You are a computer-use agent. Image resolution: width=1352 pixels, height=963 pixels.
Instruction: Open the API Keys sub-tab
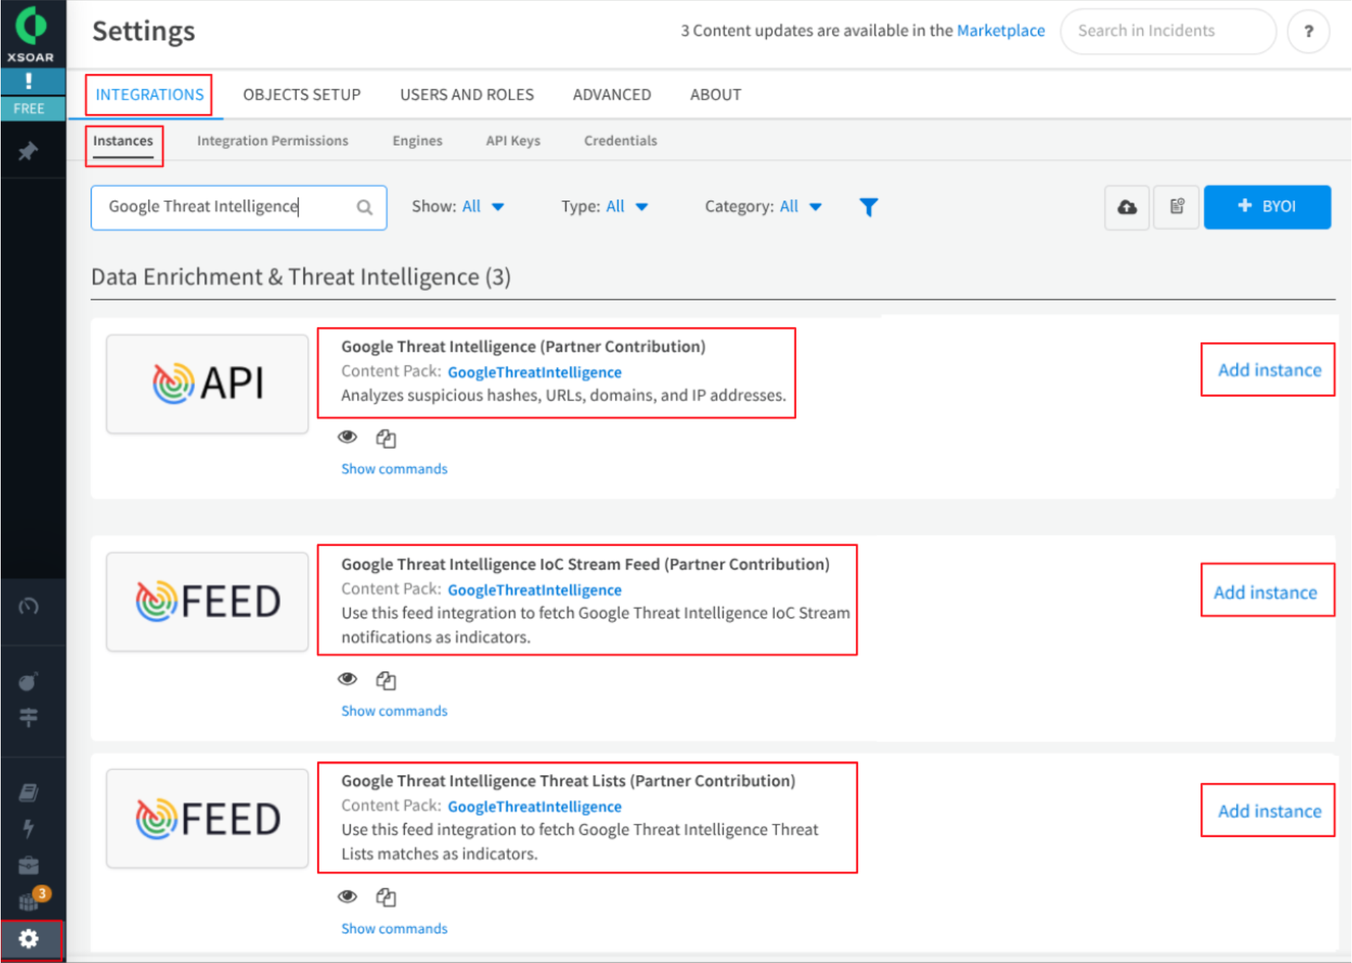coord(513,141)
